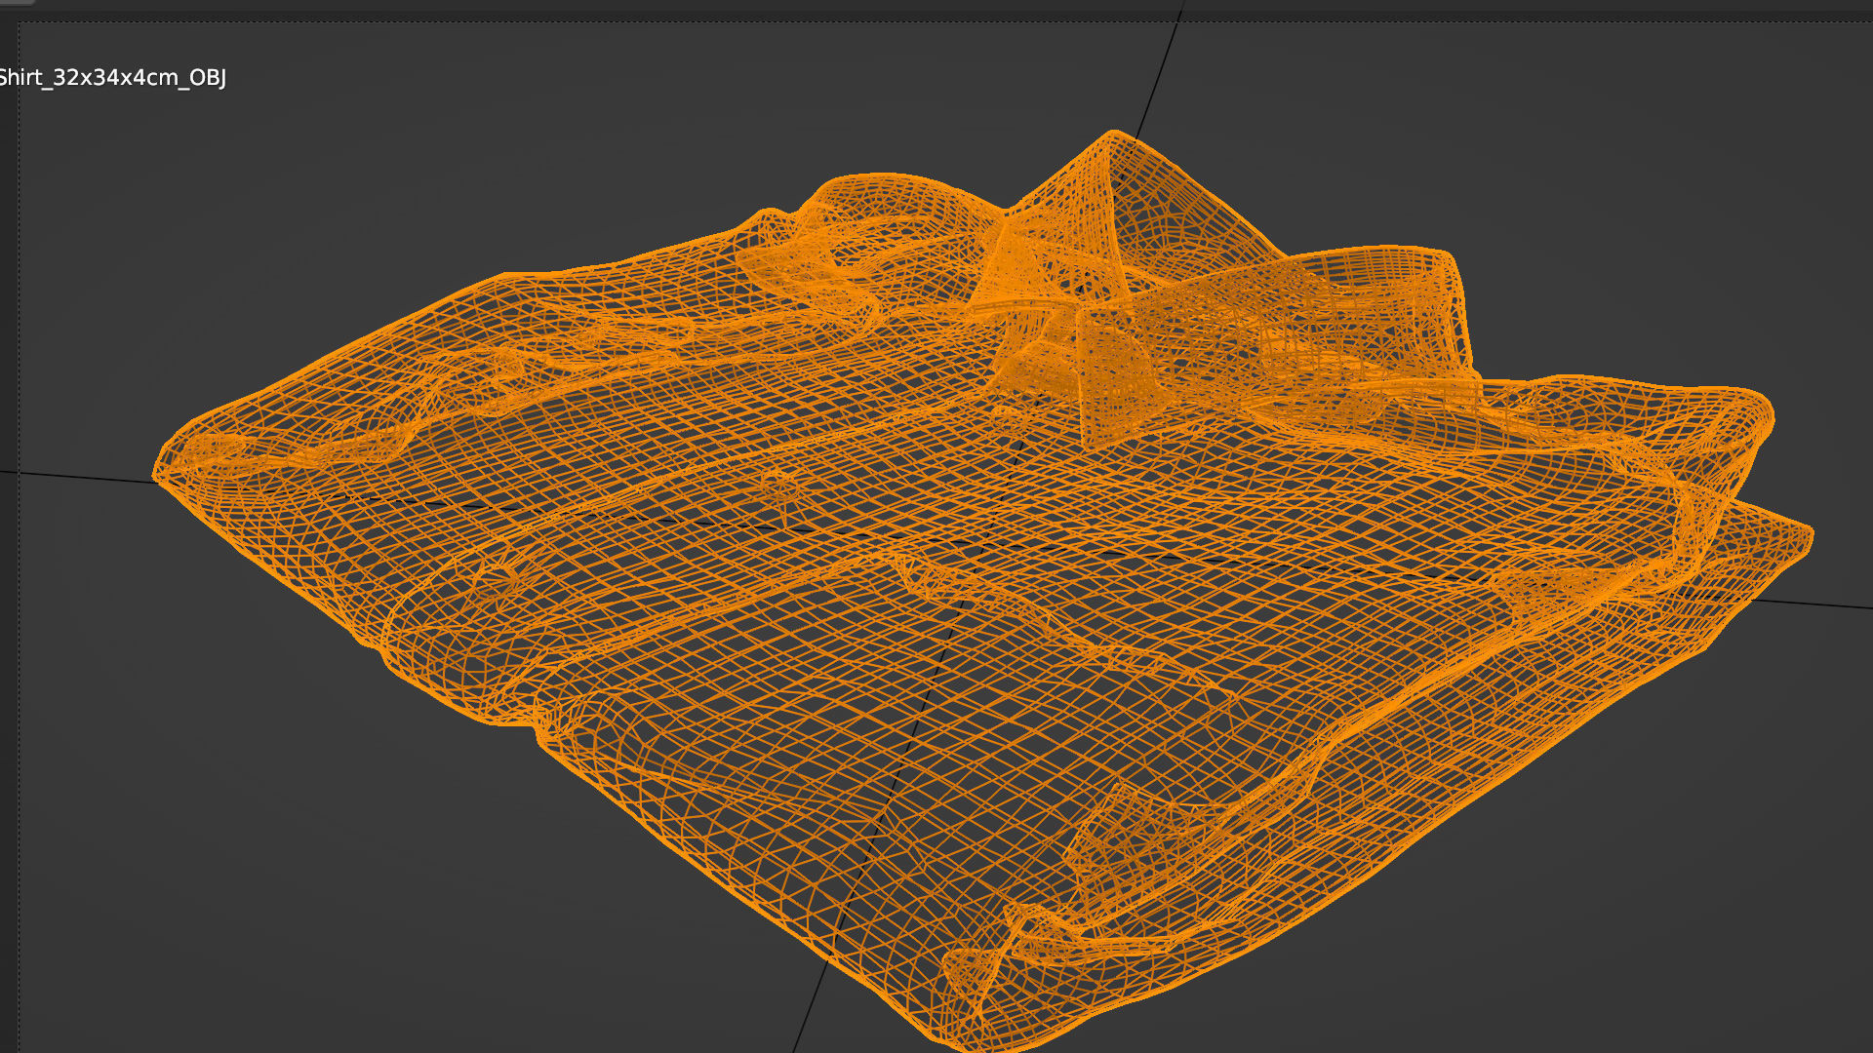Image resolution: width=1873 pixels, height=1053 pixels.
Task: Click the far right tip of the shirt mesh
Action: 1808,534
